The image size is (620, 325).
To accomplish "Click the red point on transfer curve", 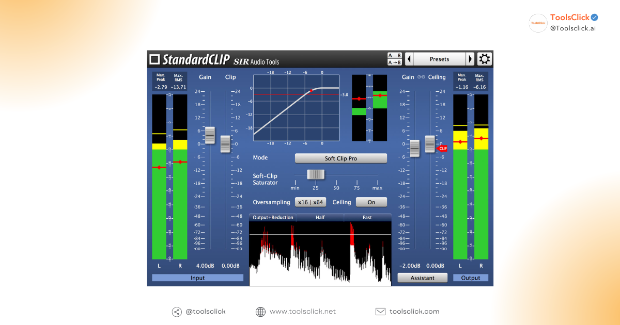I will 311,90.
